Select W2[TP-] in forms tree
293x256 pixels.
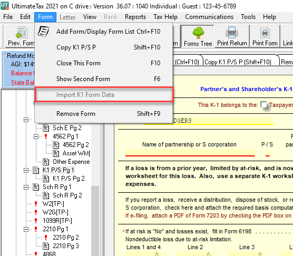53,203
